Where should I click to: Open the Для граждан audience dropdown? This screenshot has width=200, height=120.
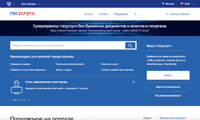pos(31,4)
